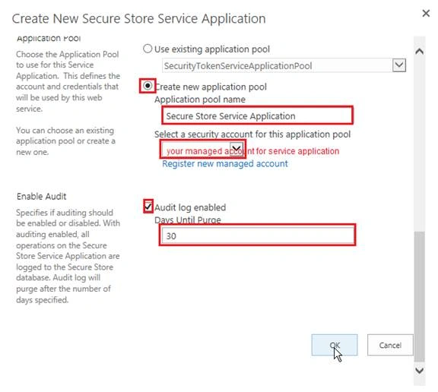
Task: Click the 'Audit log enabled' label text
Action: coord(190,207)
